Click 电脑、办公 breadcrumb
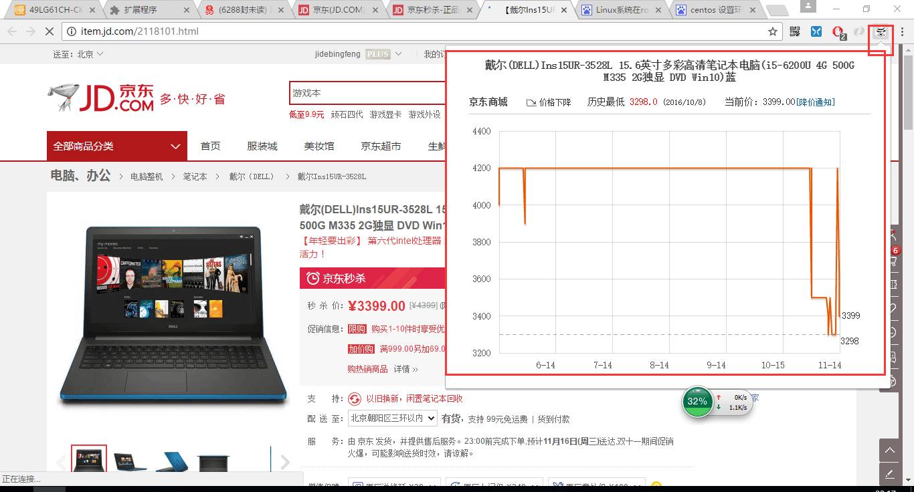 tap(80, 176)
